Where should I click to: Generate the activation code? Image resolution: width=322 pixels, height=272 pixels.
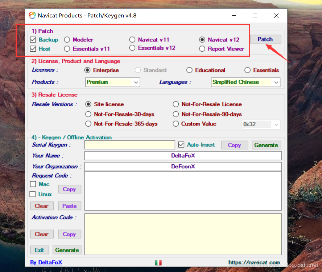tap(67, 250)
